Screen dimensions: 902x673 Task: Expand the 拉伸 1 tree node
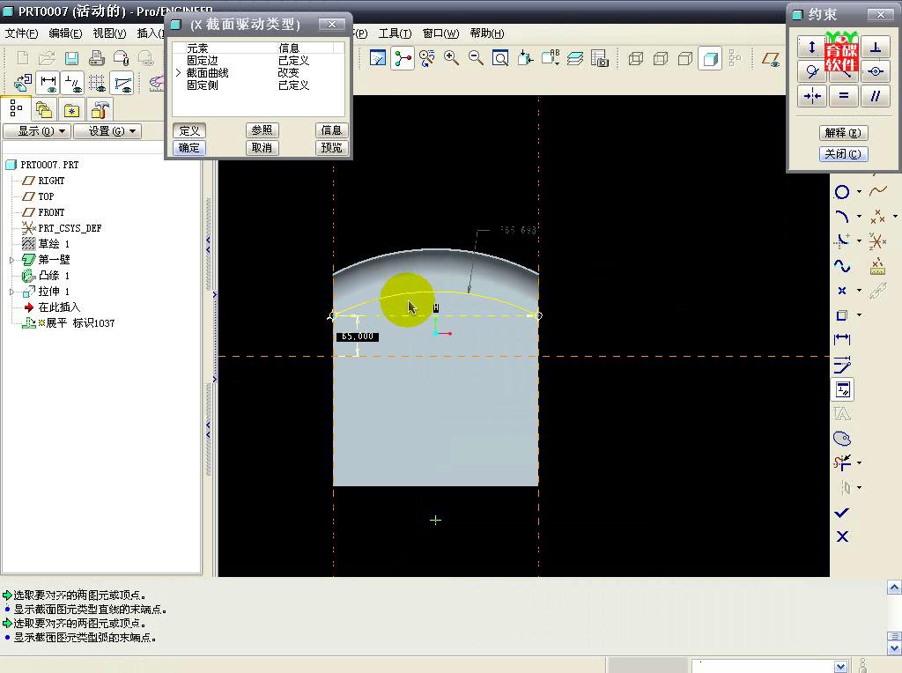coord(11,292)
